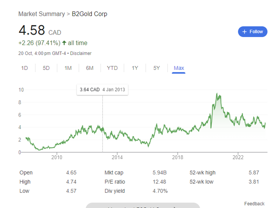
Task: Open the 5Y chart range
Action: (x=157, y=68)
